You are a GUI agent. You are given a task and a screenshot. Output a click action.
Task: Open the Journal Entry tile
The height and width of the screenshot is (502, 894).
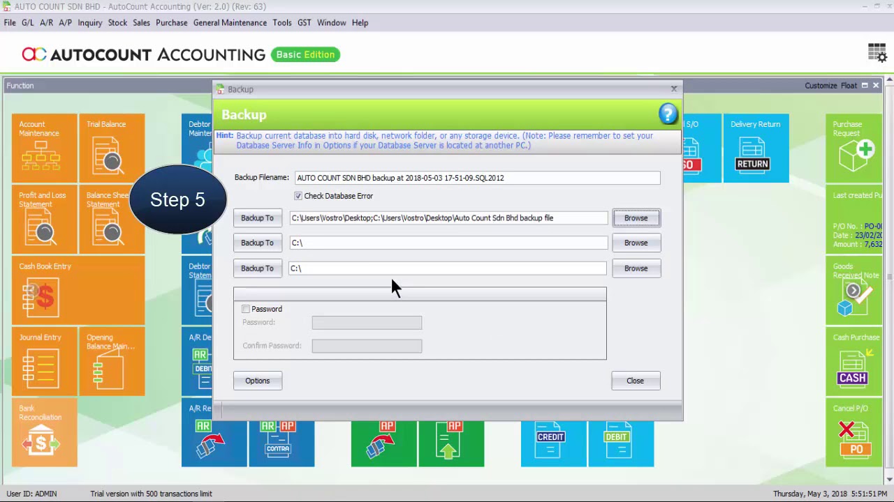[x=44, y=361]
